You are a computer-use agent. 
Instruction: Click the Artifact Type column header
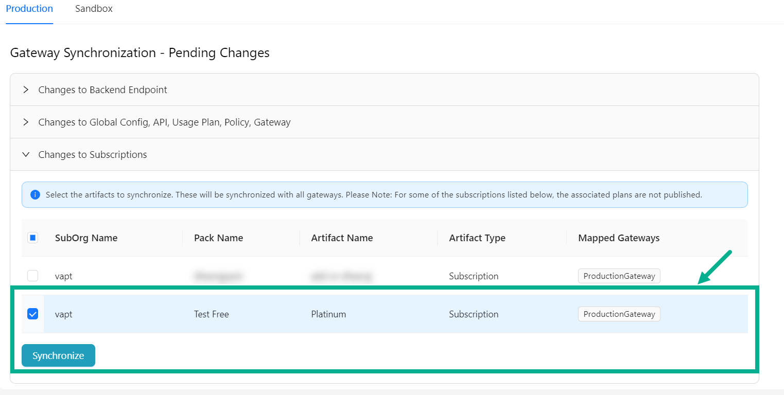tap(477, 238)
